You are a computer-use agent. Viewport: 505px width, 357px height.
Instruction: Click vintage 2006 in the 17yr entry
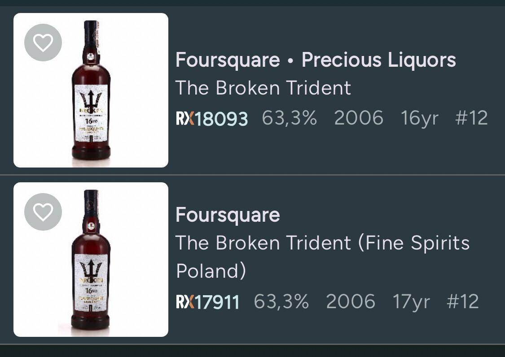(351, 301)
